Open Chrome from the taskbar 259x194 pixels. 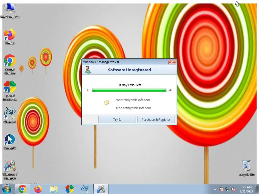pyautogui.click(x=23, y=189)
